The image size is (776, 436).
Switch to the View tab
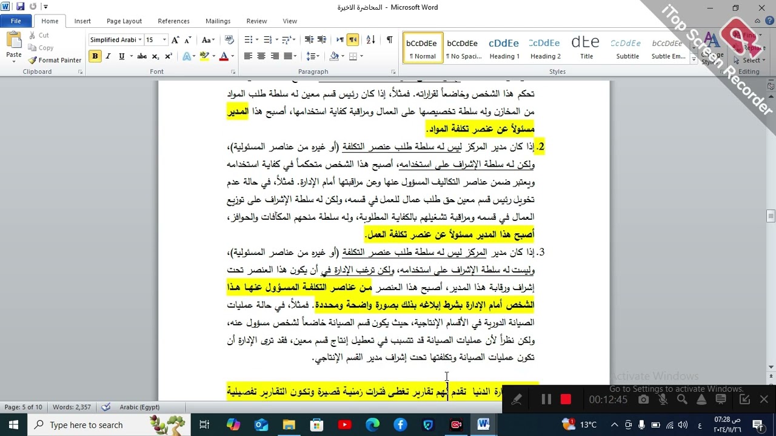290,21
